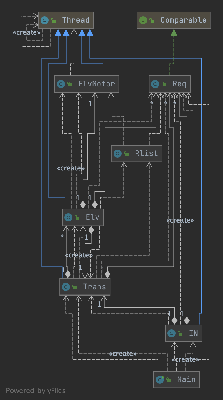
Task: Select the Thread class node
Action: click(66, 20)
